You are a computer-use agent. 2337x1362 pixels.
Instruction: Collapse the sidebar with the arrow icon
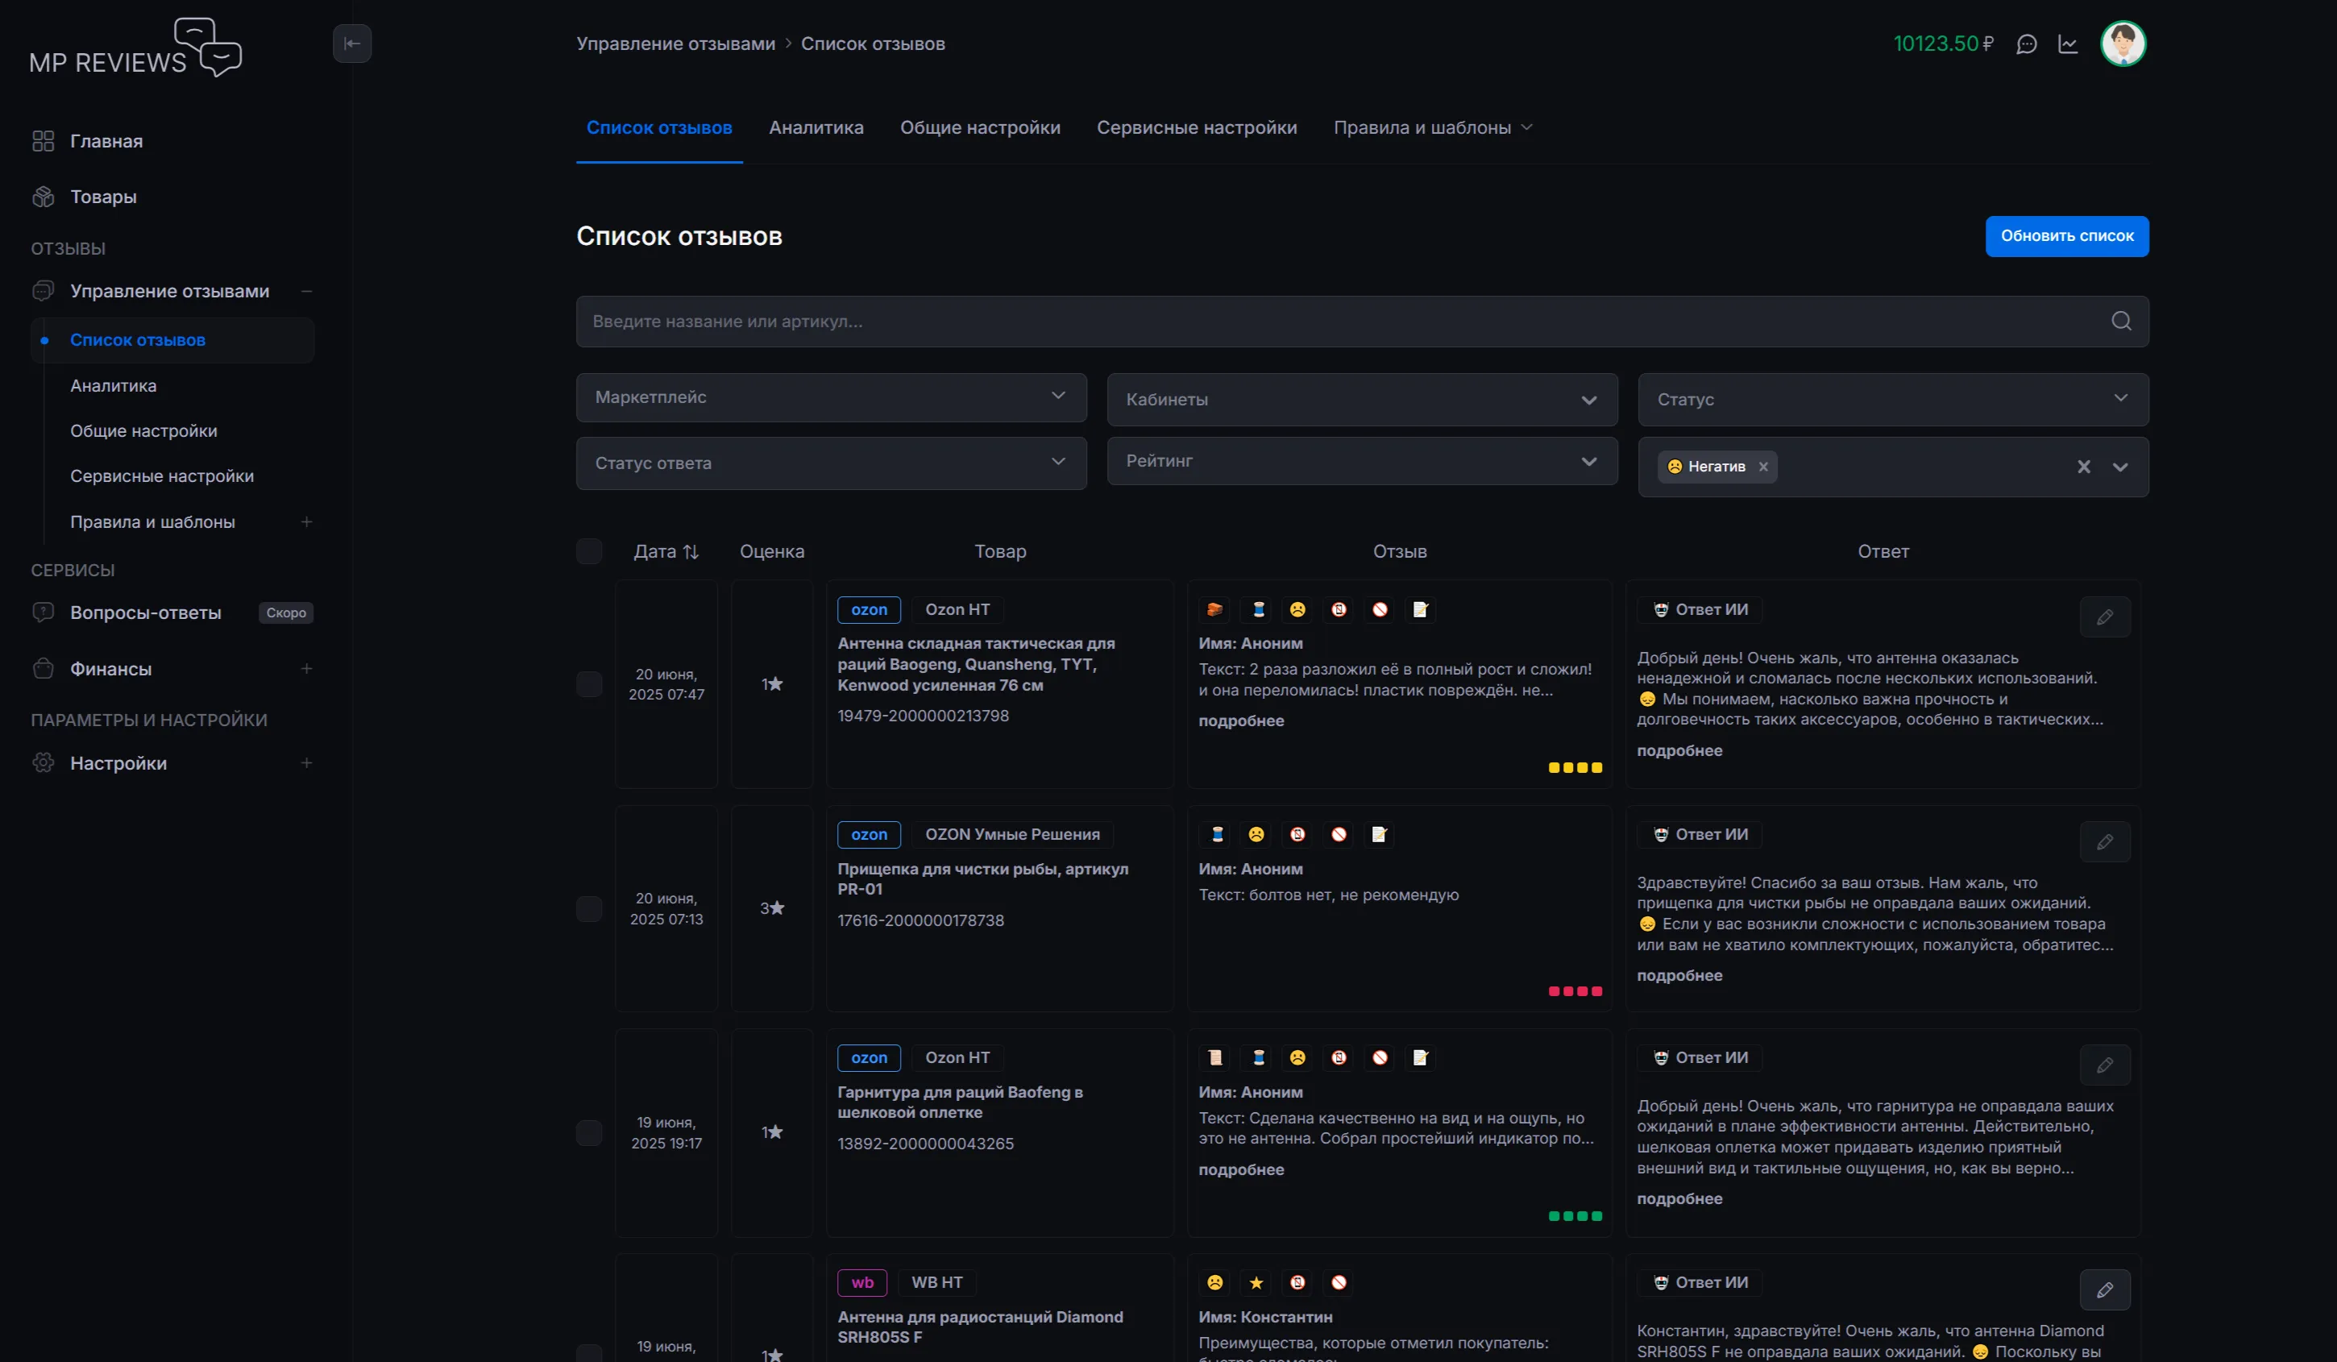coord(352,44)
